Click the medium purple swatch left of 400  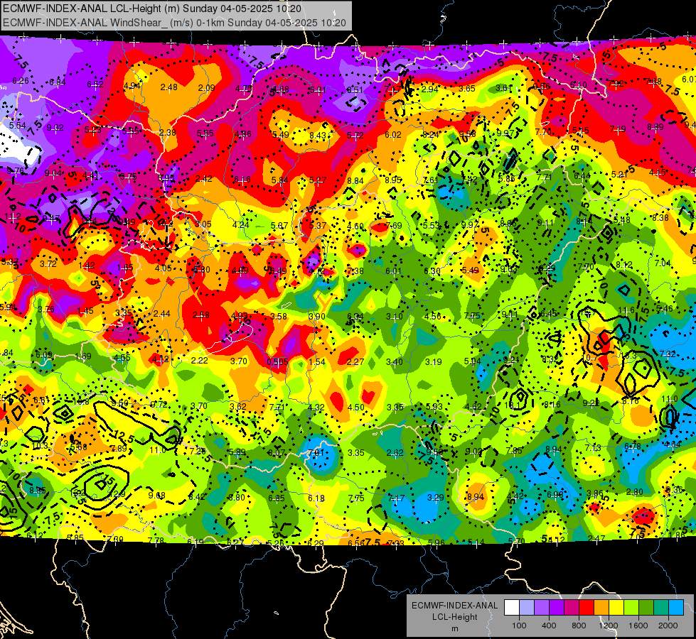click(542, 607)
